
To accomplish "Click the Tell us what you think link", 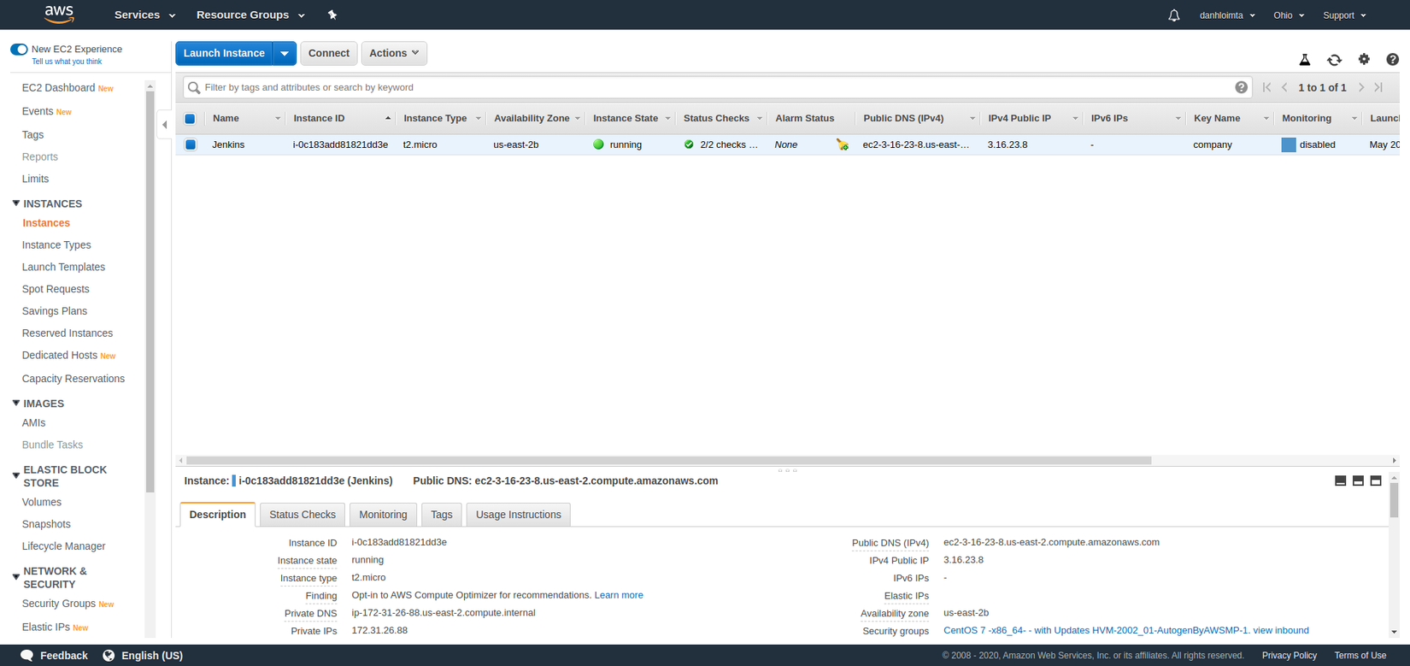I will [x=67, y=62].
